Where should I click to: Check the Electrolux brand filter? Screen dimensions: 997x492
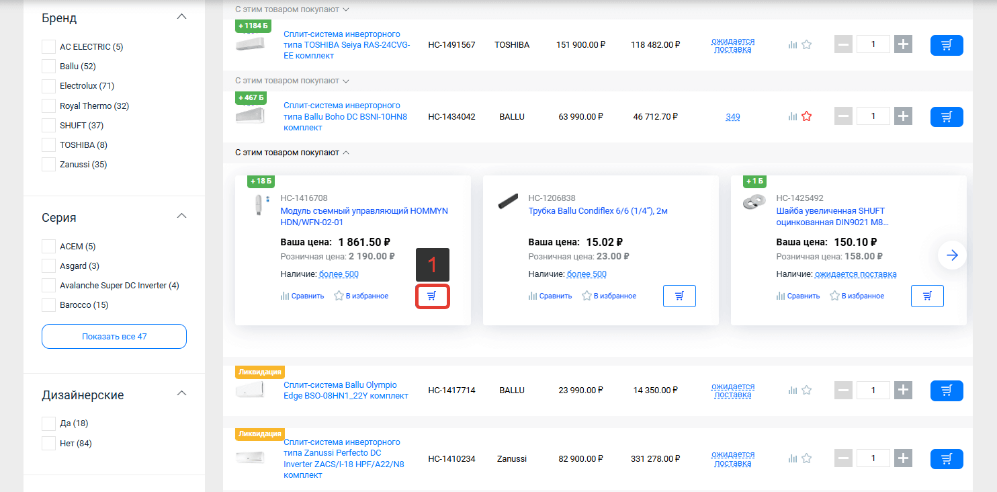click(x=48, y=86)
